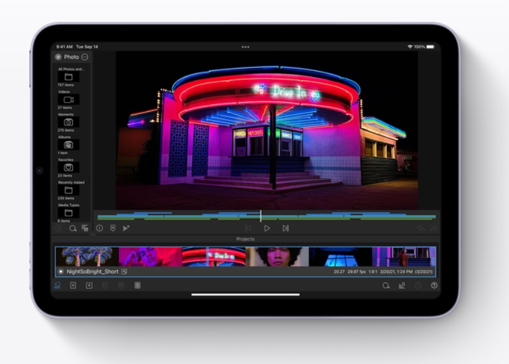Open the Videos folder in library

click(69, 100)
